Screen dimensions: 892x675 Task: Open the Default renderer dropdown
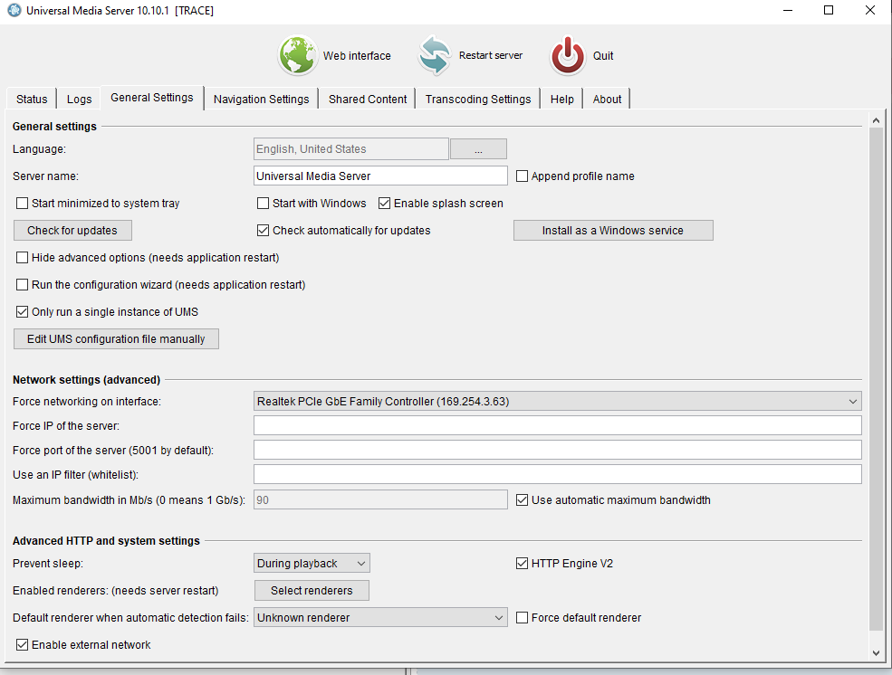click(380, 618)
